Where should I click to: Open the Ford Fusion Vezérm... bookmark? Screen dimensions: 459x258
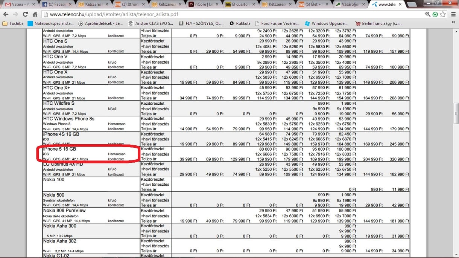click(277, 23)
